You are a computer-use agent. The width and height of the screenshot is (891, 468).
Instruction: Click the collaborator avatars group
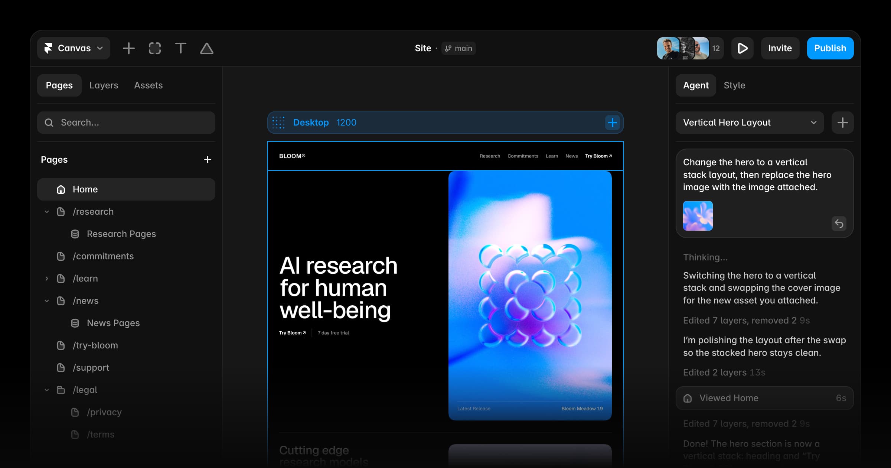(690, 48)
